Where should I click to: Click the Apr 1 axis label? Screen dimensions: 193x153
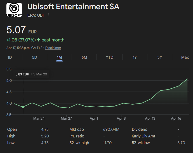click(94, 118)
